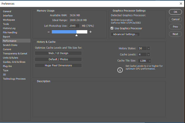Go to Cursors preferences

[x=7, y=49]
